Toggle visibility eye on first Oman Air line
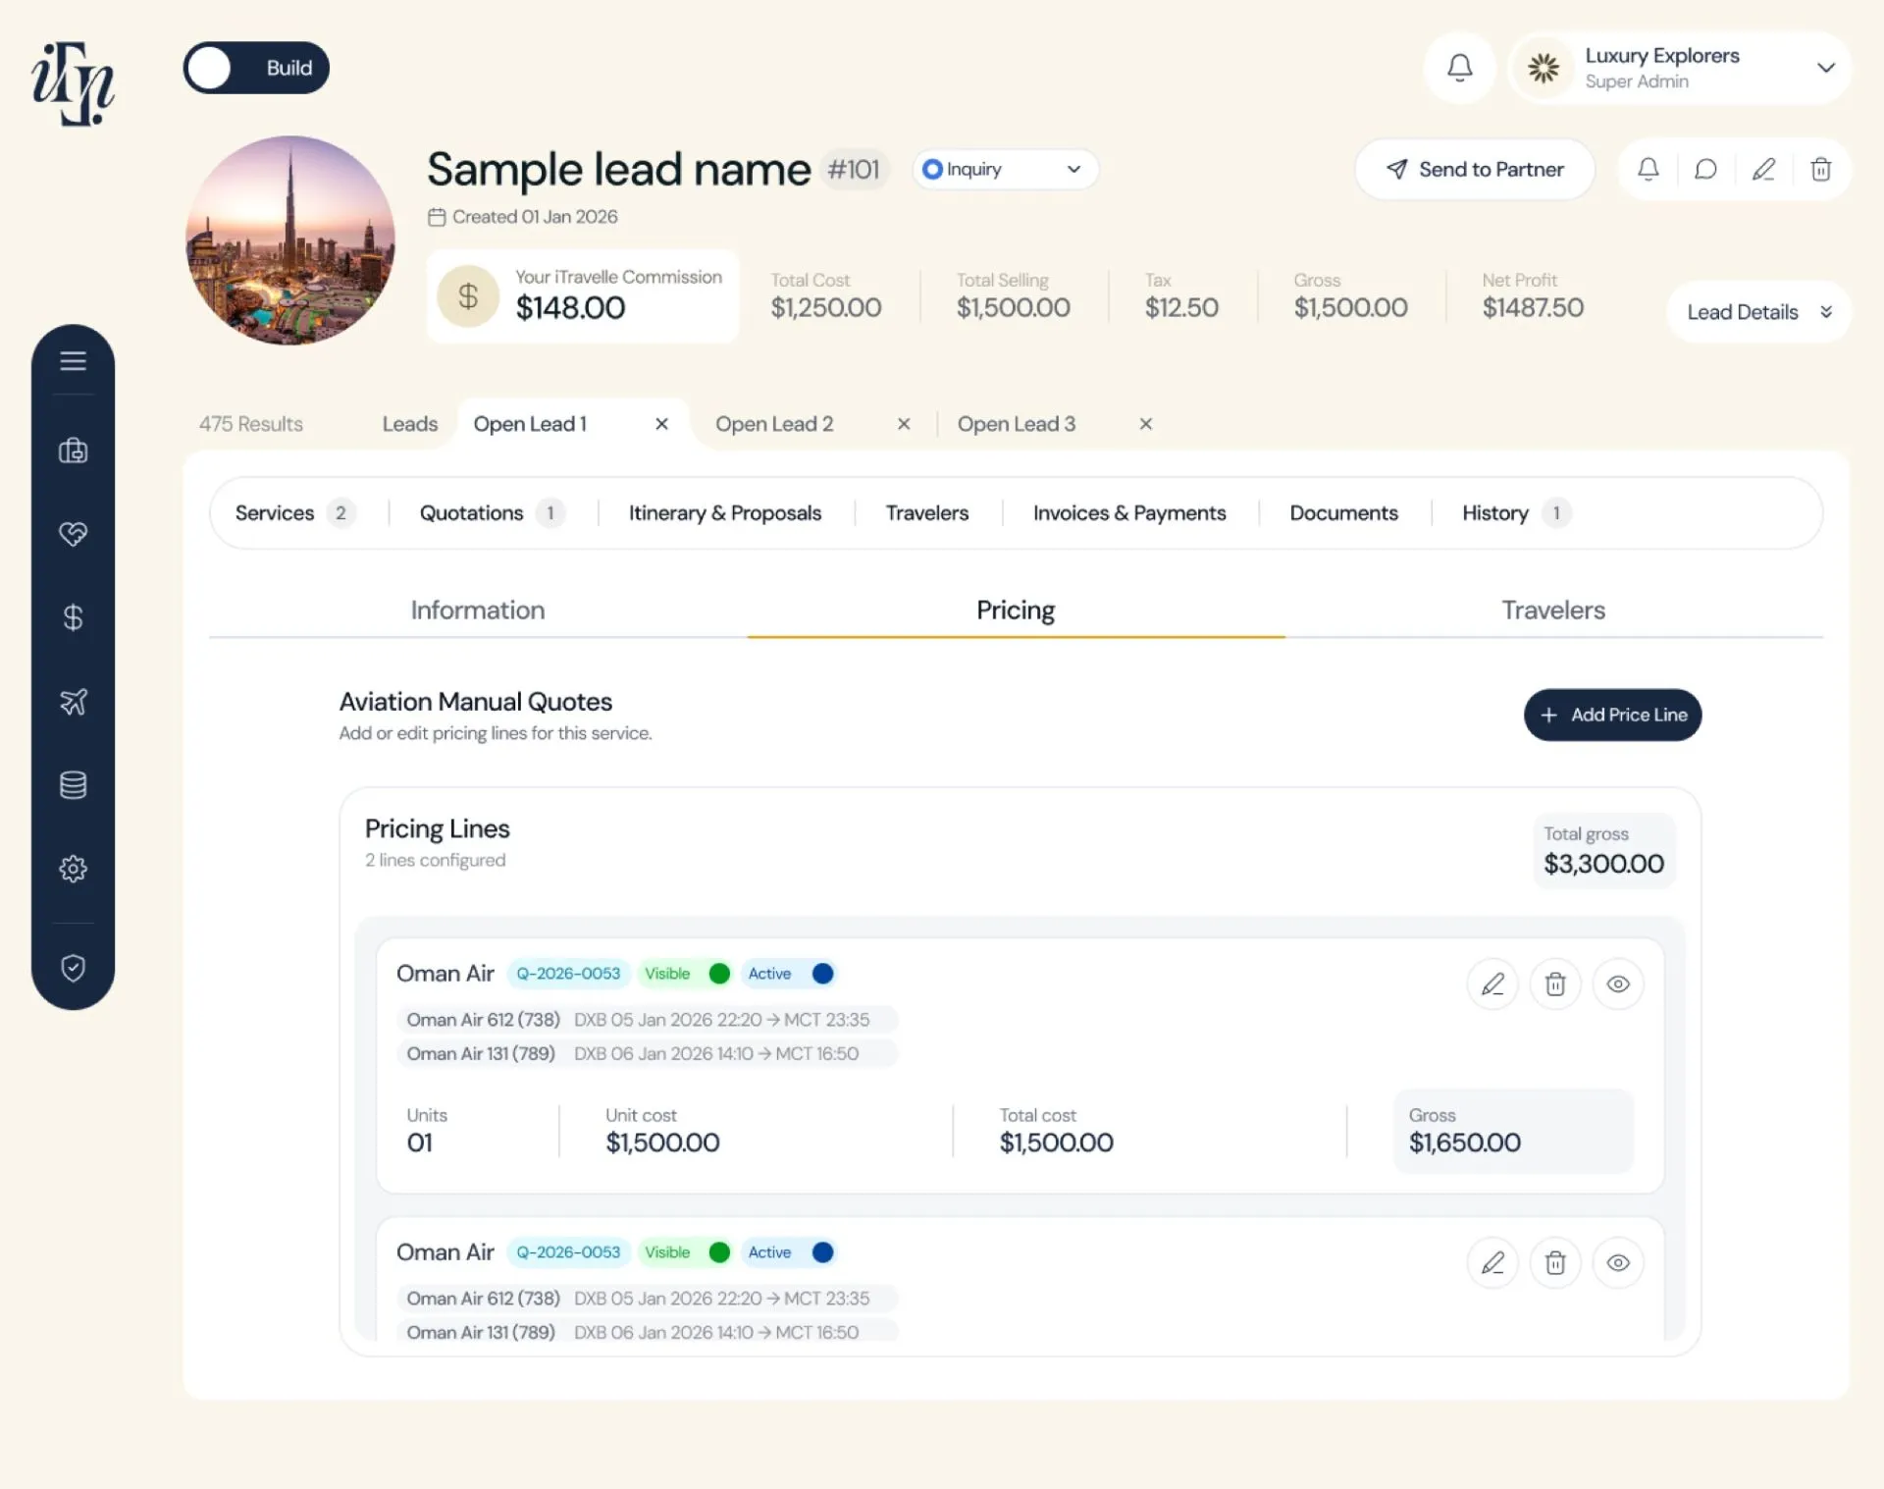Screen dimensions: 1884x1489 [x=1618, y=984]
